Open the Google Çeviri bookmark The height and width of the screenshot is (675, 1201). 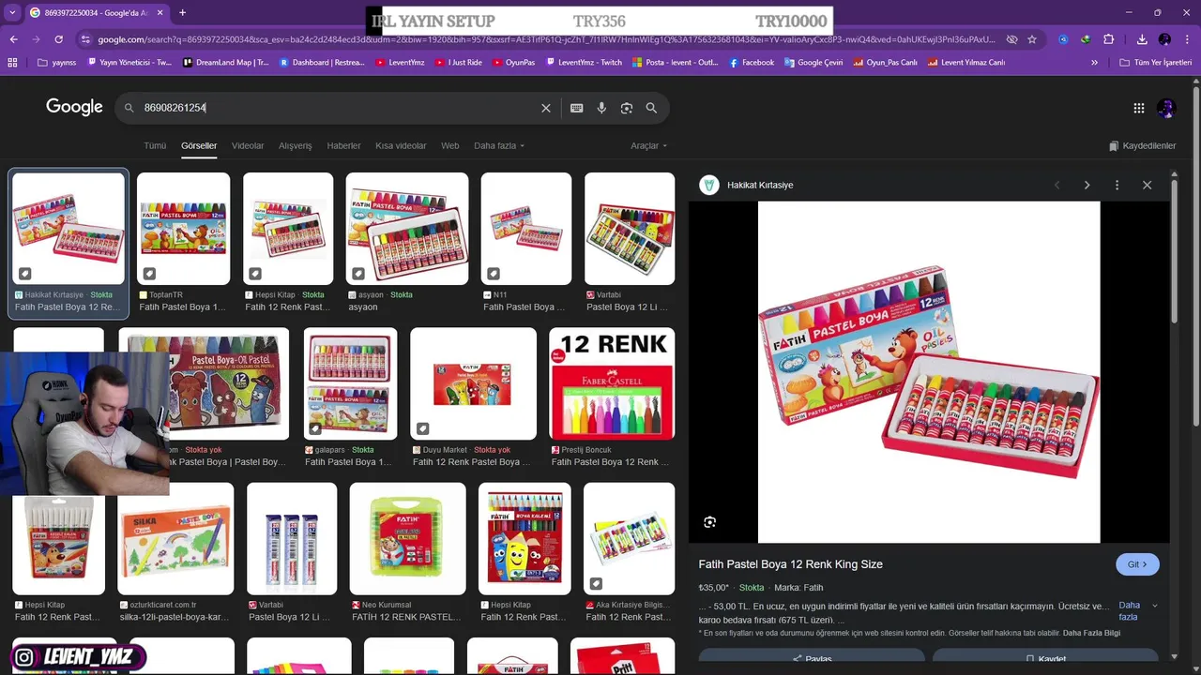pos(813,63)
